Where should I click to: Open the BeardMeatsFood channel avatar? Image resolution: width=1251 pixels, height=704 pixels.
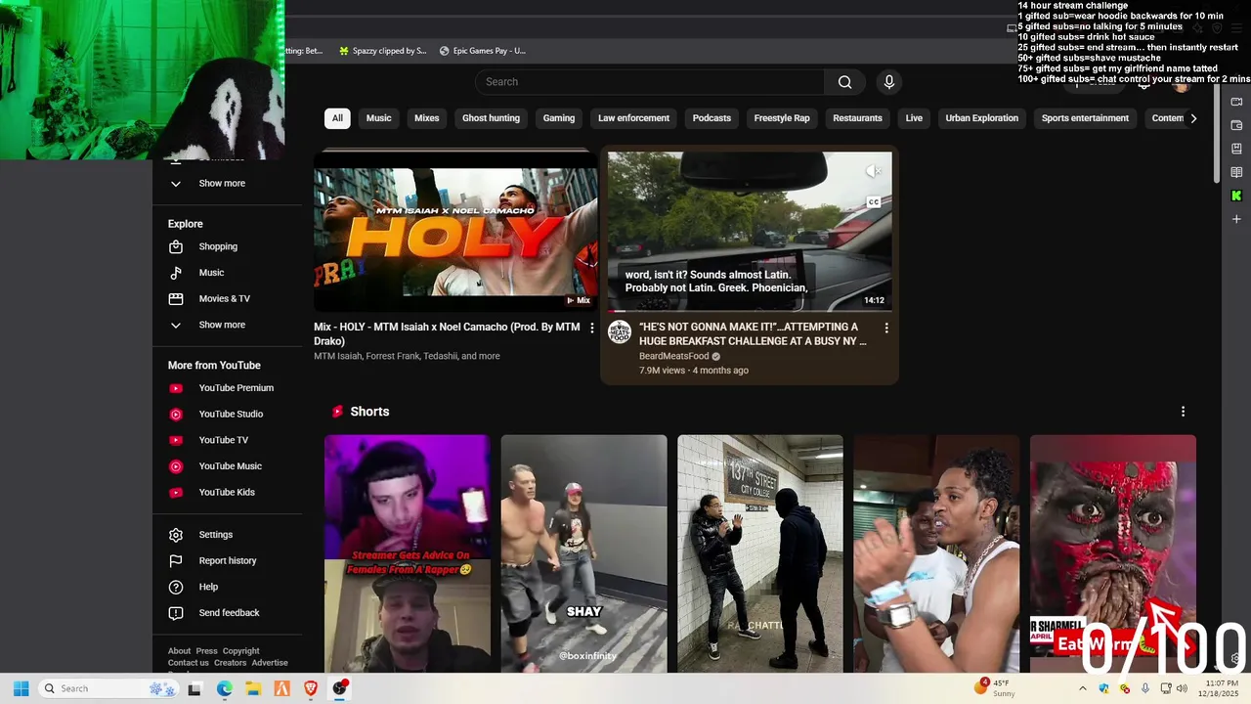[x=620, y=331]
